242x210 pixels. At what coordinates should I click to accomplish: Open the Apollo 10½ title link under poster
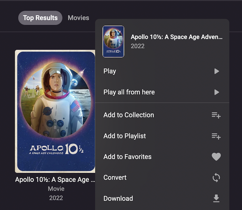[55, 180]
